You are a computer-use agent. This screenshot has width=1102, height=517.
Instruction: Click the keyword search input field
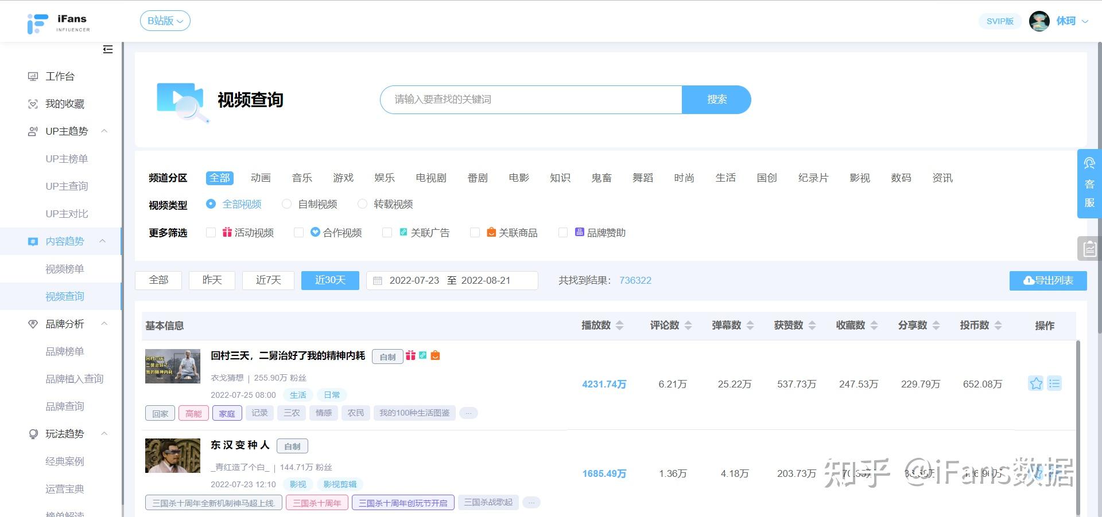tap(531, 100)
